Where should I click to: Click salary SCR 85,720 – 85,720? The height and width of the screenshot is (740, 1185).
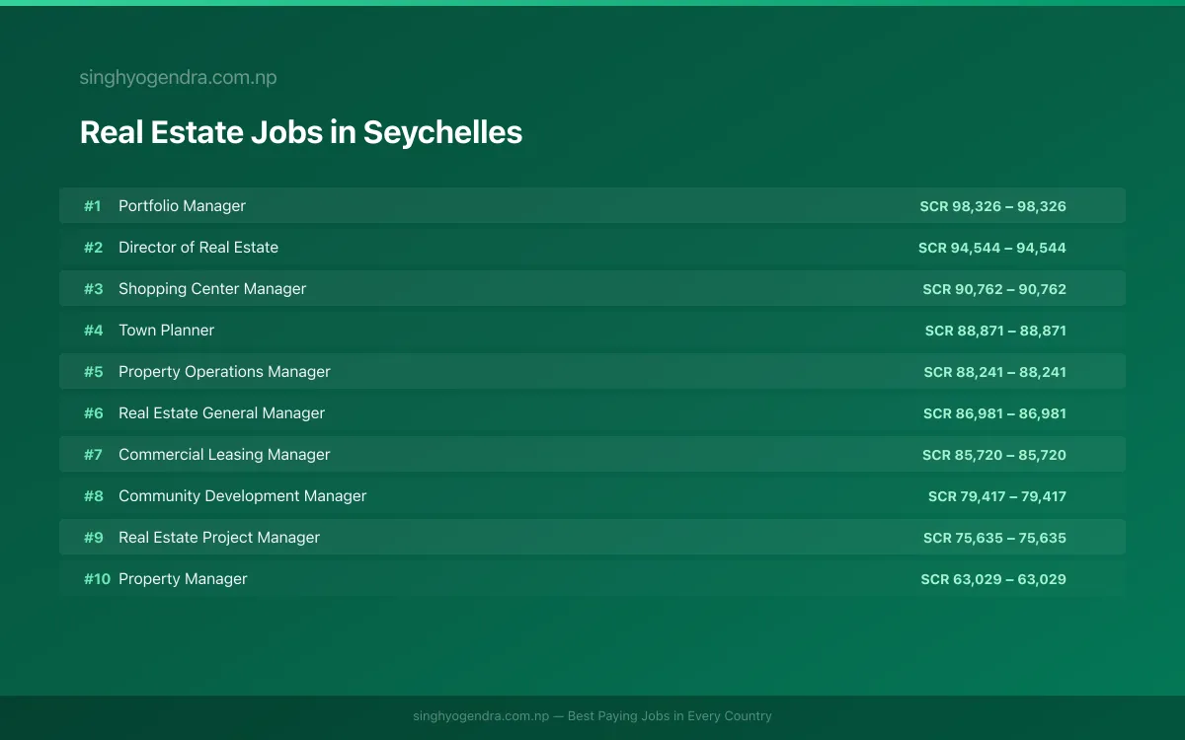point(994,455)
